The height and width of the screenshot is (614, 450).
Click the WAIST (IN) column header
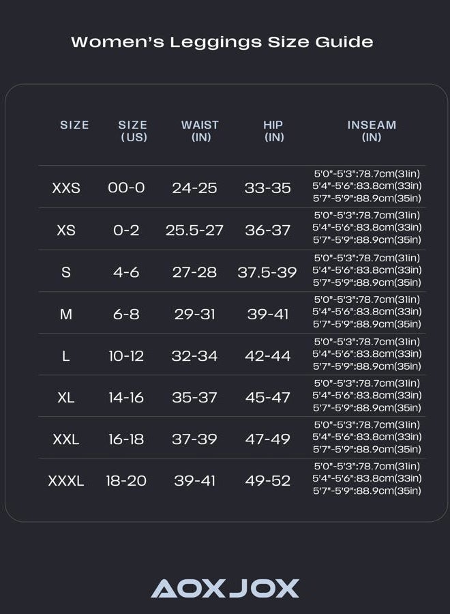(200, 131)
